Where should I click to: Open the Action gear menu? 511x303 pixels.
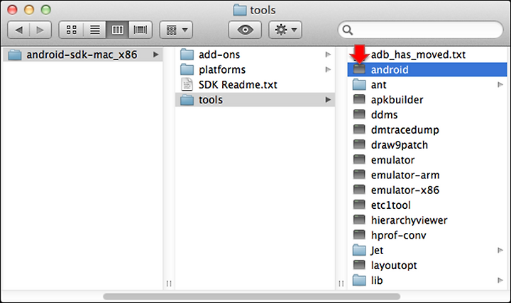[x=285, y=30]
